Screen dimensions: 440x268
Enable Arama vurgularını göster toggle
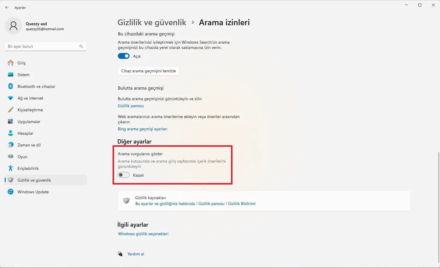tap(124, 175)
